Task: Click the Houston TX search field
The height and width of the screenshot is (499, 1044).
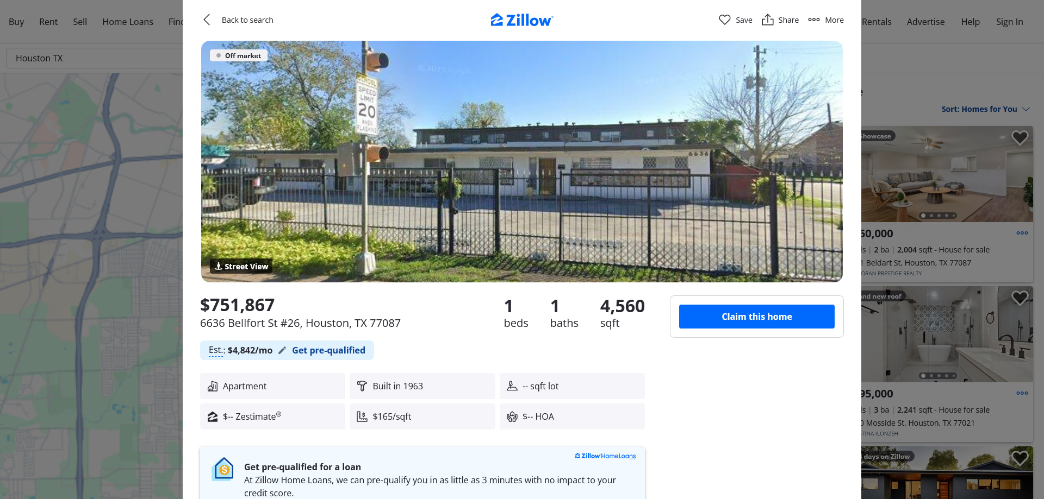Action: coord(95,58)
